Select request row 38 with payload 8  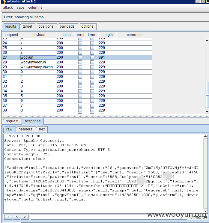pyautogui.click(x=77, y=110)
